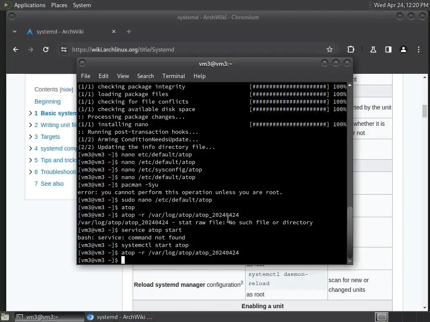Click the terminal vertical scrollbar
This screenshot has height=322, width=430.
click(350, 232)
